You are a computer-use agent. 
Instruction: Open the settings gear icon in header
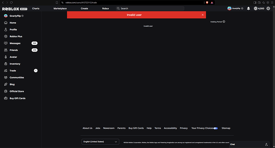[x=268, y=8]
